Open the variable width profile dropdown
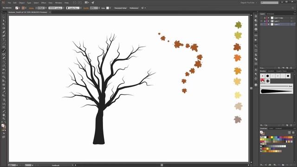 64,8
